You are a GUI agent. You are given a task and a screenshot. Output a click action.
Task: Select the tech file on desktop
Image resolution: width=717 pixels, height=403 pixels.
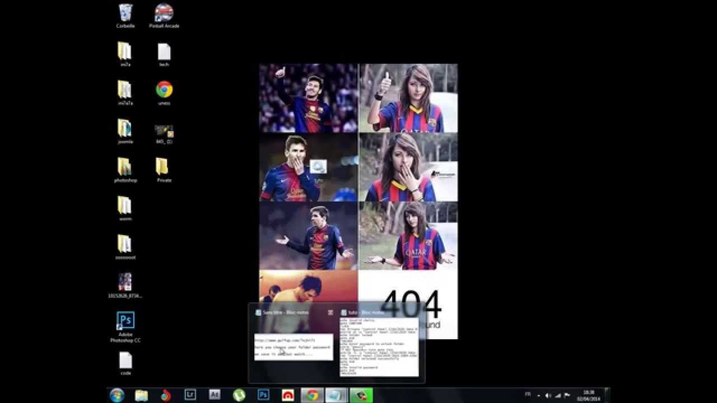point(164,55)
